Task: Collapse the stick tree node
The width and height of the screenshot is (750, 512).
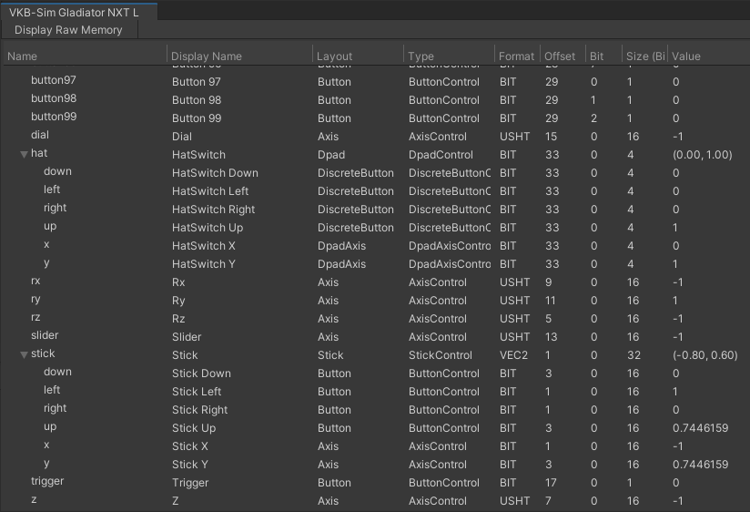Action: point(24,354)
